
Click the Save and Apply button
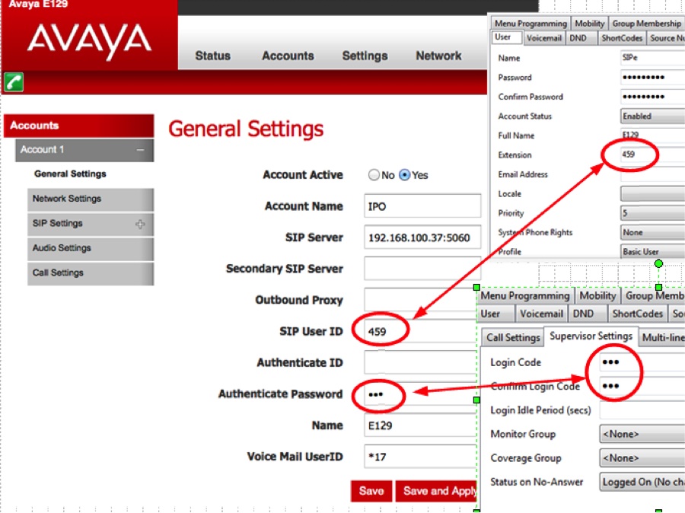437,491
